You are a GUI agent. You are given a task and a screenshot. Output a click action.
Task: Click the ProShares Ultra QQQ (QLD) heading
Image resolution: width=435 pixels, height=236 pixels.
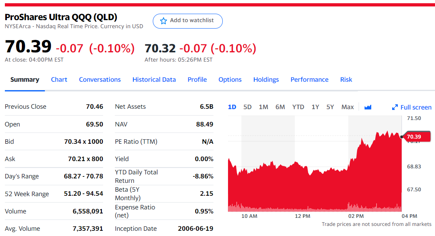point(61,17)
